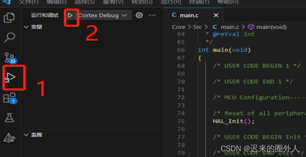Open the 帮助(H) menu
The width and height of the screenshot is (306, 157).
[228, 2]
